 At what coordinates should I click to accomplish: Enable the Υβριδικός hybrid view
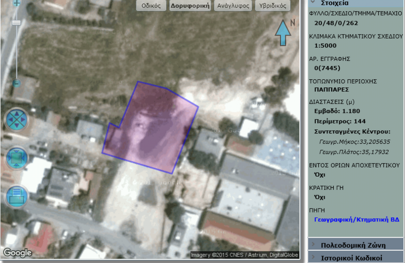pyautogui.click(x=273, y=6)
